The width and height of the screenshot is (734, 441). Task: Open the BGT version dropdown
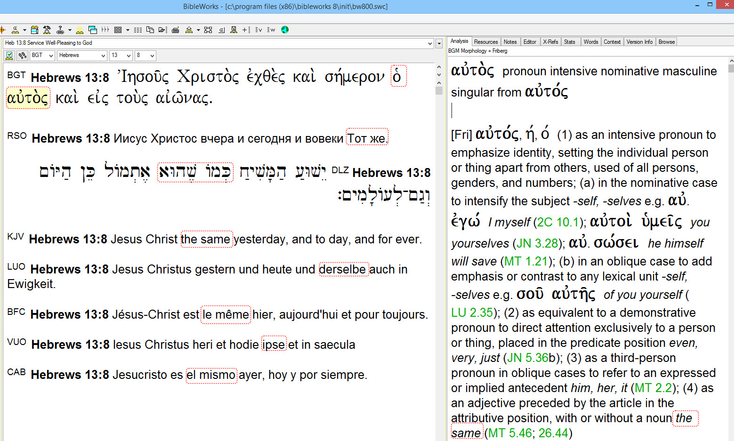point(42,56)
